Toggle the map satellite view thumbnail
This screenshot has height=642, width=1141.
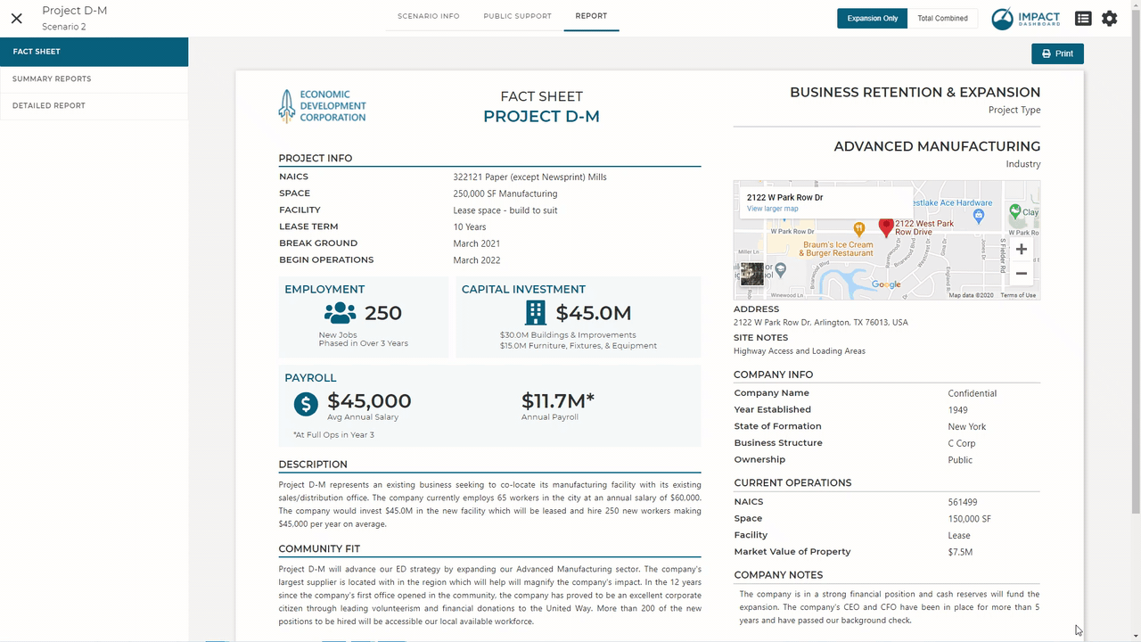coord(751,274)
